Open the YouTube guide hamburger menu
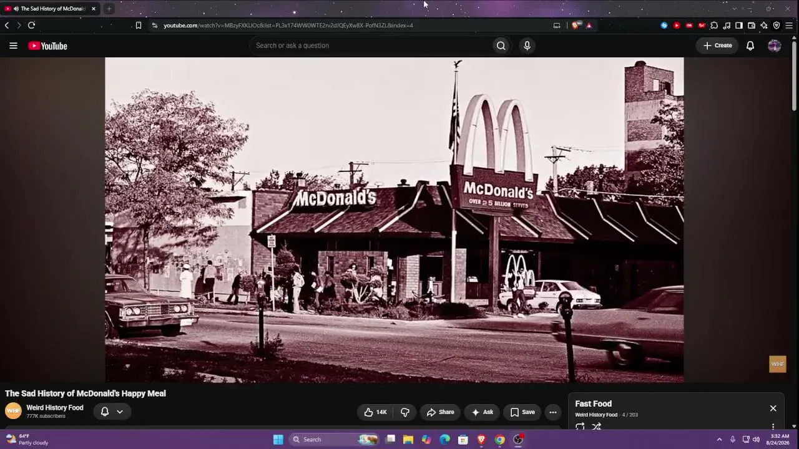The image size is (799, 449). [x=13, y=46]
